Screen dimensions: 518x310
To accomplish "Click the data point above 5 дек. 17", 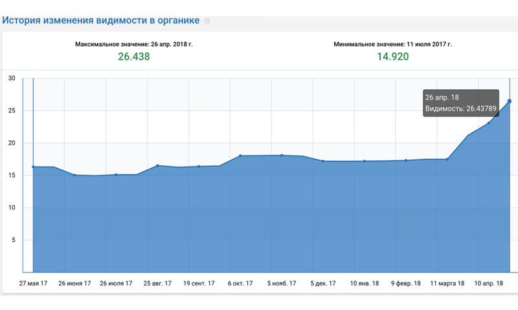I will point(323,161).
